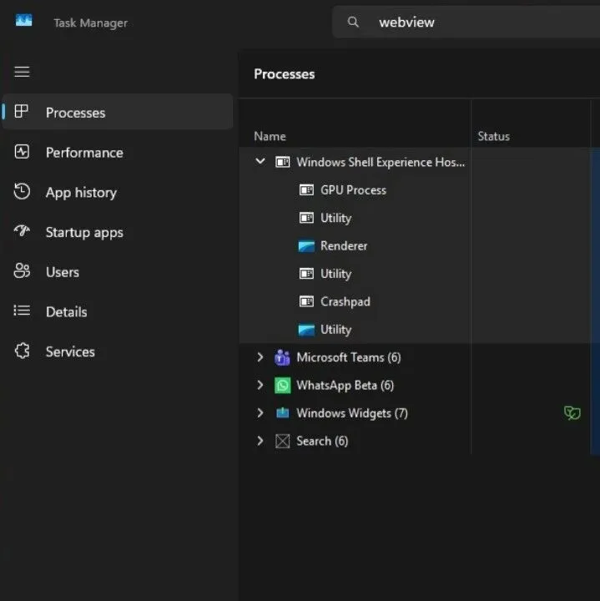The height and width of the screenshot is (601, 600).
Task: Select the Startup apps gauge icon
Action: 22,230
